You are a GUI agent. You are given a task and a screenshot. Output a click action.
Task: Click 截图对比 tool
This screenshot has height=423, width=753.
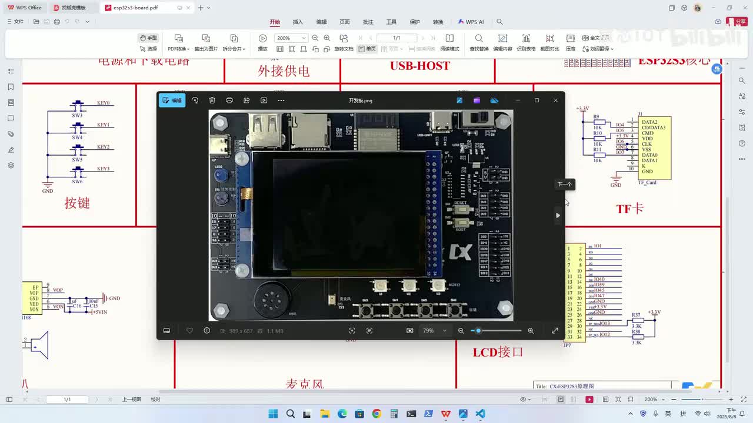point(549,43)
